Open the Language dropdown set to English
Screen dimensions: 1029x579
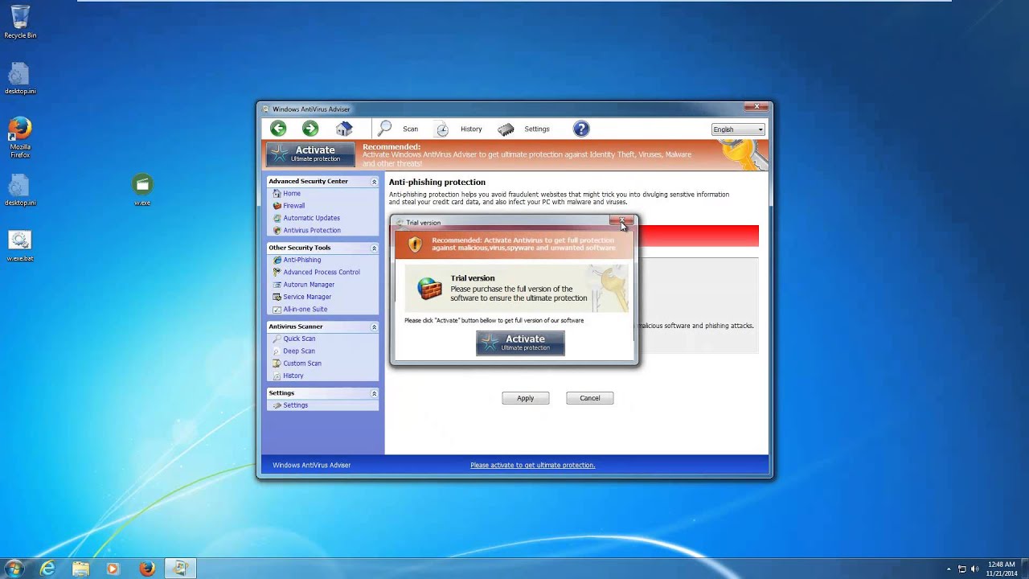[x=738, y=129]
